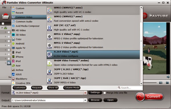171x109 pixels.
Task: Focus the format Search field
Action: pos(130,88)
